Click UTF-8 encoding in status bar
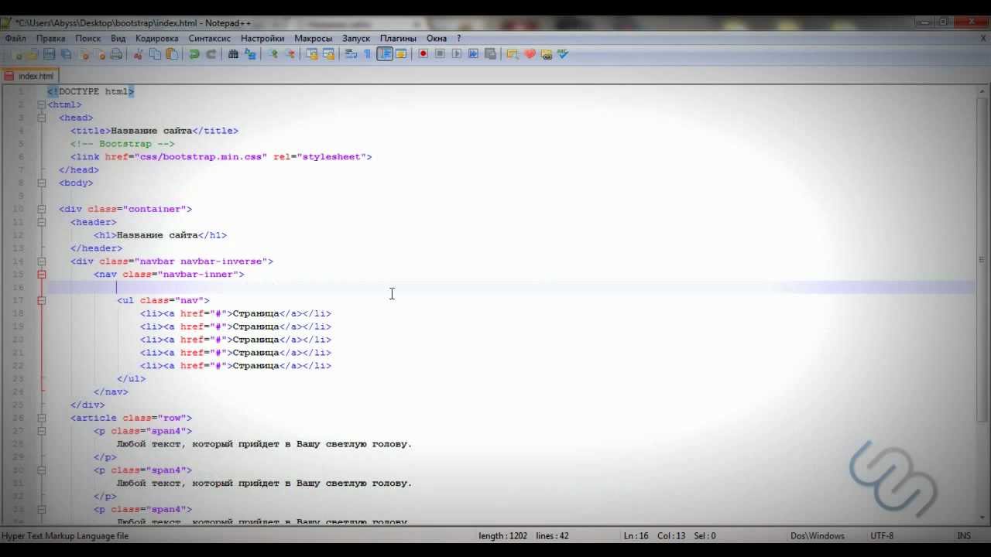This screenshot has width=991, height=557. tap(882, 535)
